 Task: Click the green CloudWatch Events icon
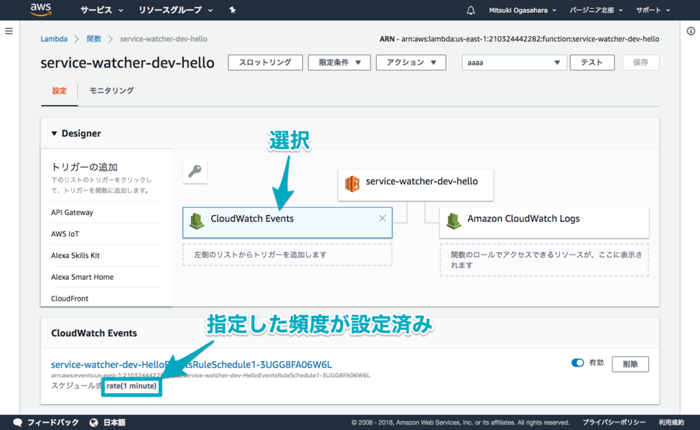[x=197, y=221]
